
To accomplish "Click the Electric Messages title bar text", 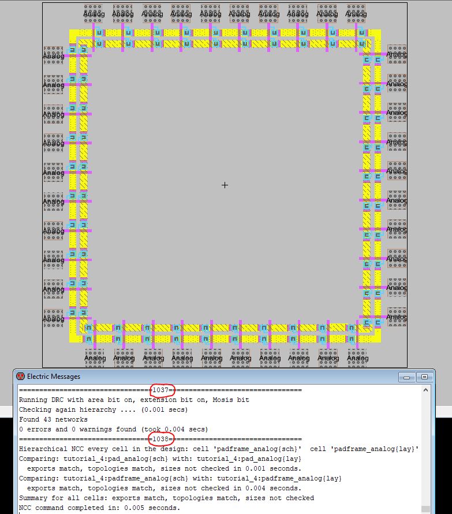I will tap(54, 377).
